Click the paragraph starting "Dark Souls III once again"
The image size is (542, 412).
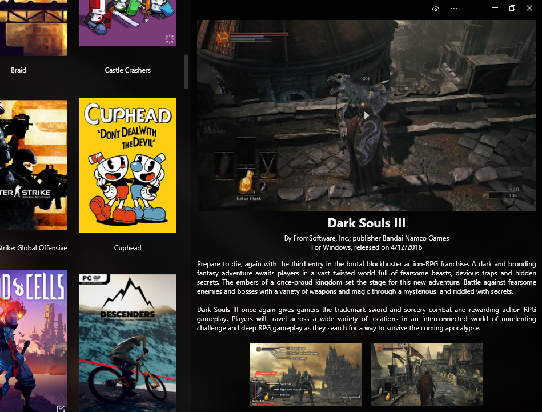click(x=367, y=319)
